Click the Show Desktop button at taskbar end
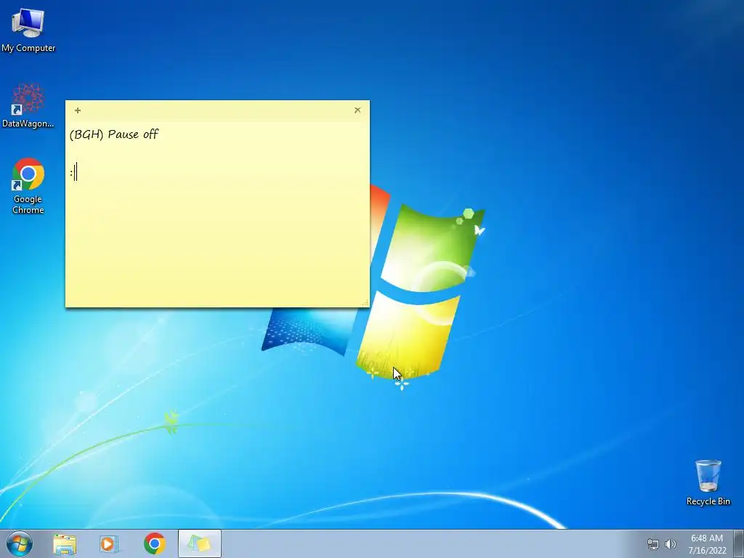This screenshot has width=744, height=558. coord(739,543)
